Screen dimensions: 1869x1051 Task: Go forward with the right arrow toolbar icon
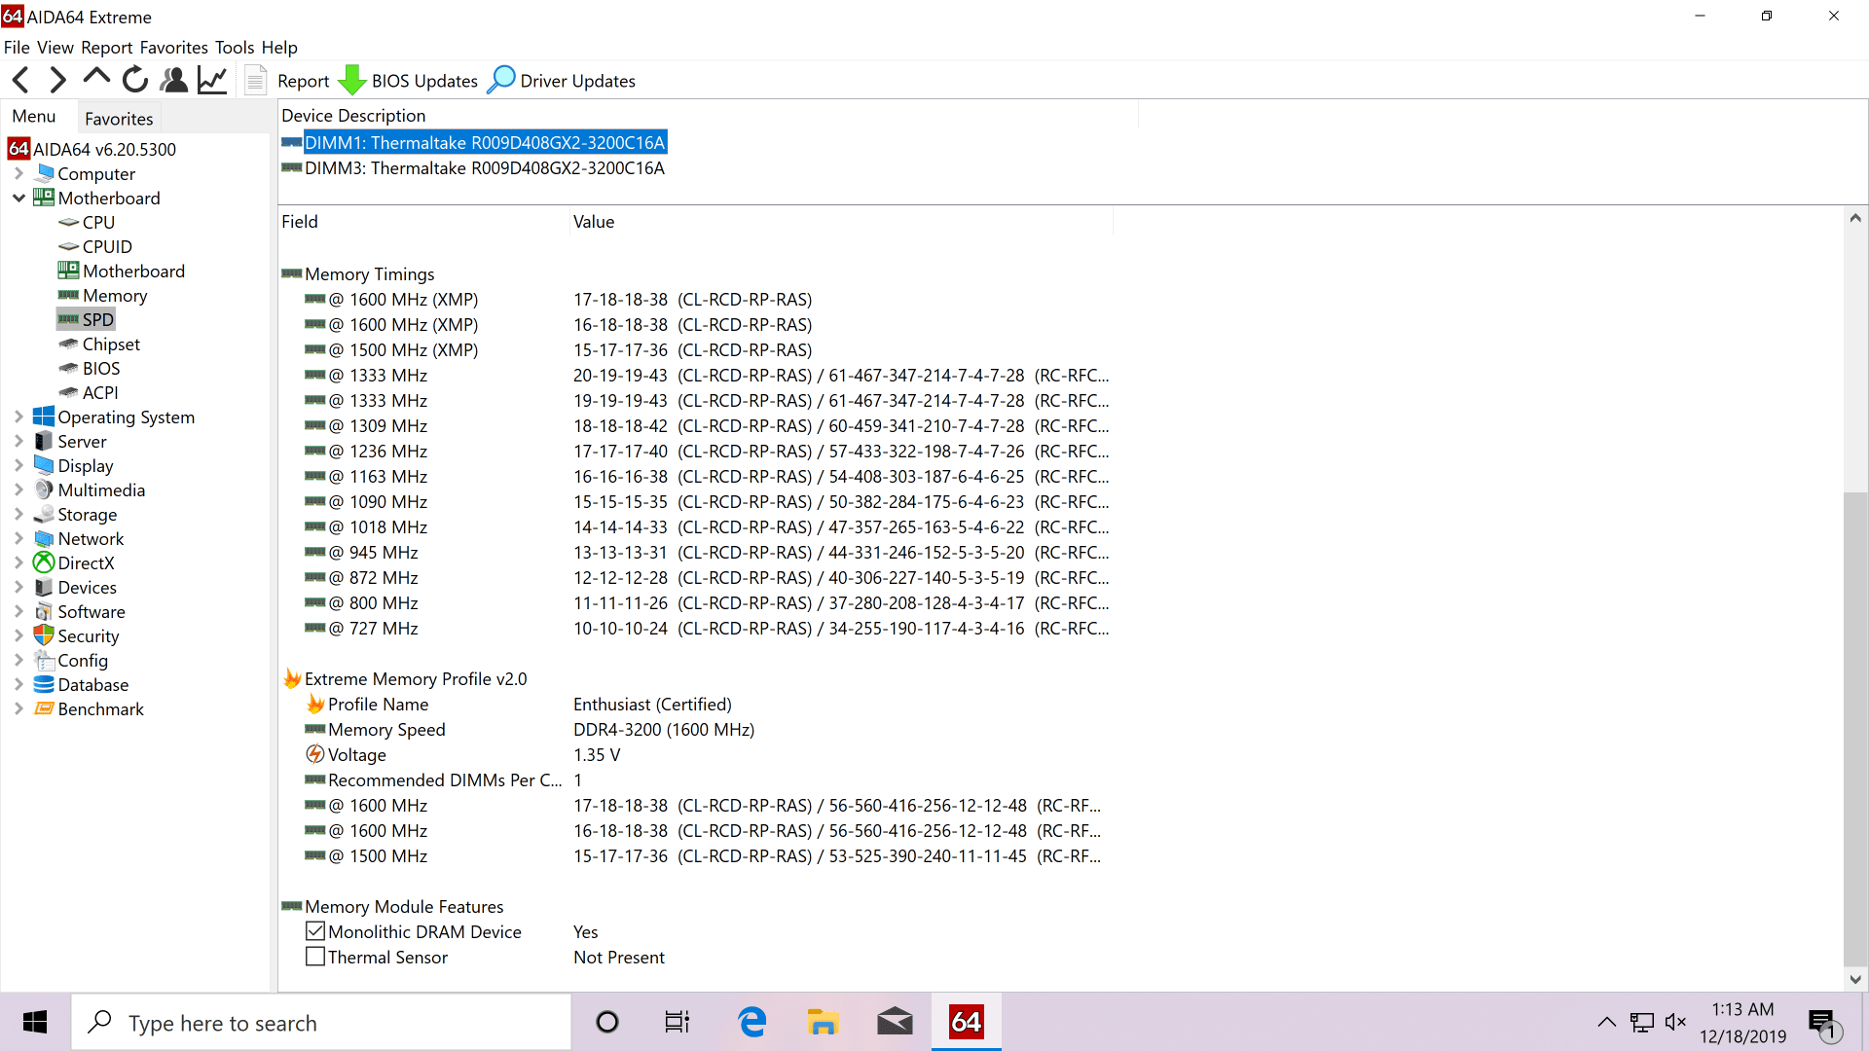click(x=58, y=80)
